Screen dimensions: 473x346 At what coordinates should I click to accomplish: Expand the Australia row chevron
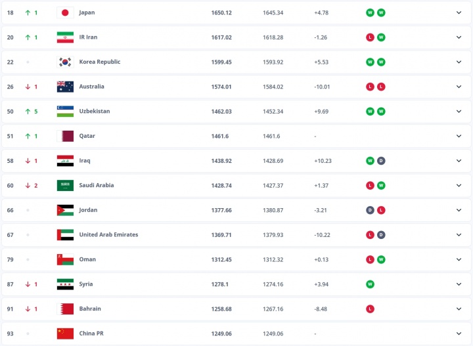(459, 87)
